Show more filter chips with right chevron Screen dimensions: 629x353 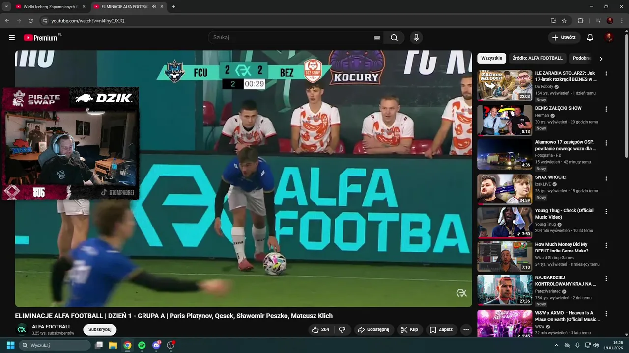point(600,59)
